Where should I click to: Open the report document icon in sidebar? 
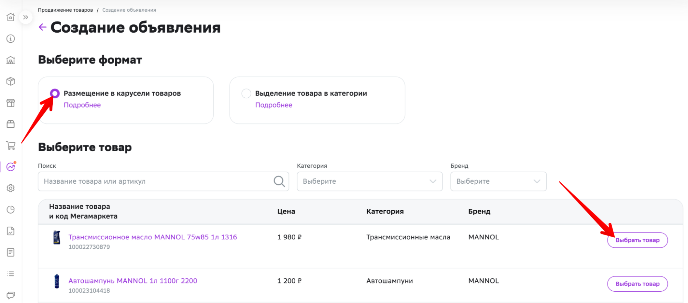click(x=11, y=231)
